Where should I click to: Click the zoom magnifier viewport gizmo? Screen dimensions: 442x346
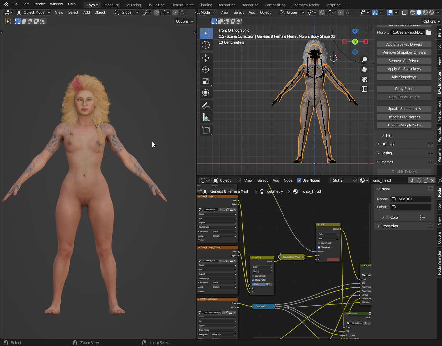tap(364, 60)
